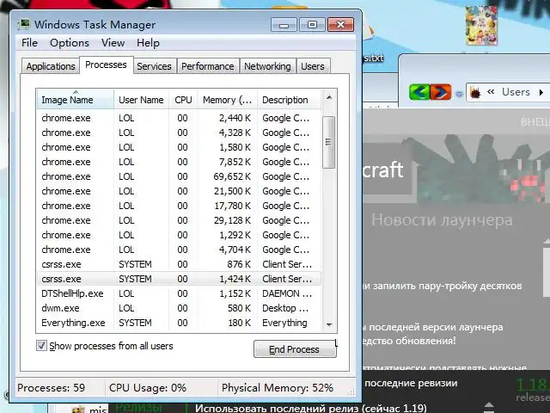Image resolution: width=550 pixels, height=413 pixels.
Task: Select the DTShellHlp.exe process
Action: 179,293
